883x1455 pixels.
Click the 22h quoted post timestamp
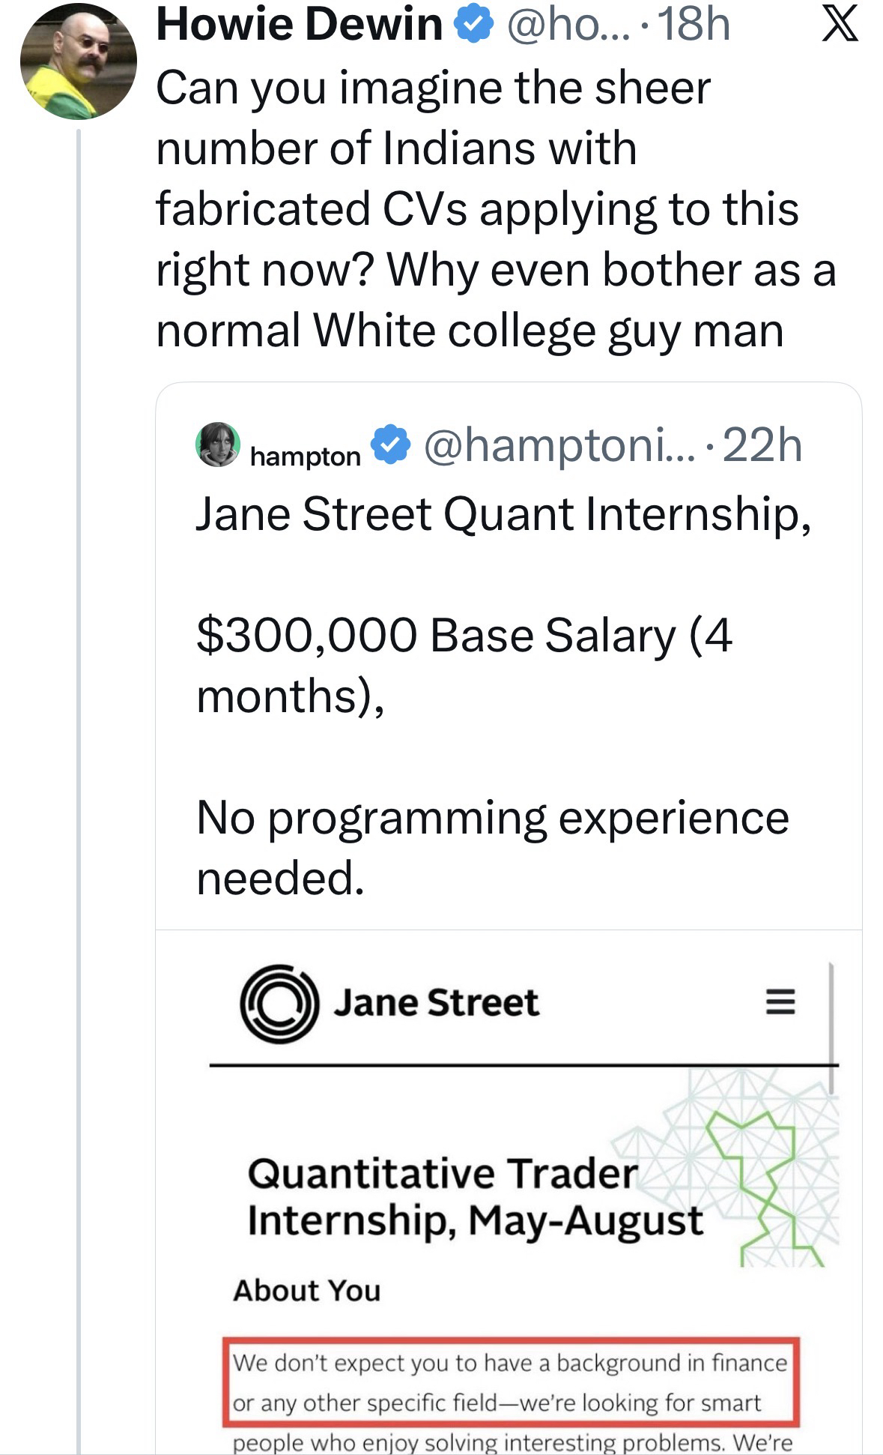pyautogui.click(x=762, y=445)
